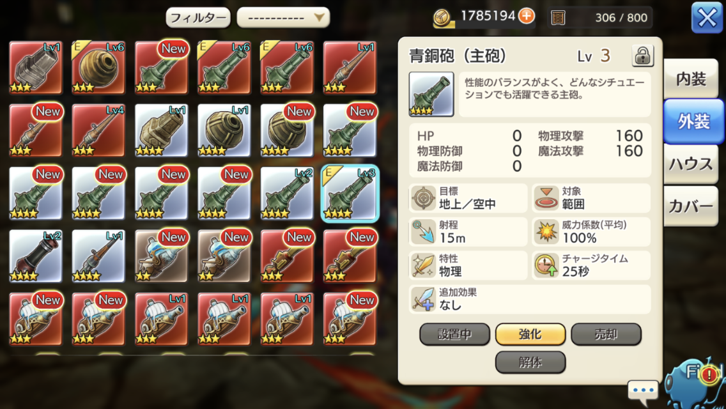Click the dropdown arrow beside フィルター
The image size is (726, 409).
click(x=319, y=18)
